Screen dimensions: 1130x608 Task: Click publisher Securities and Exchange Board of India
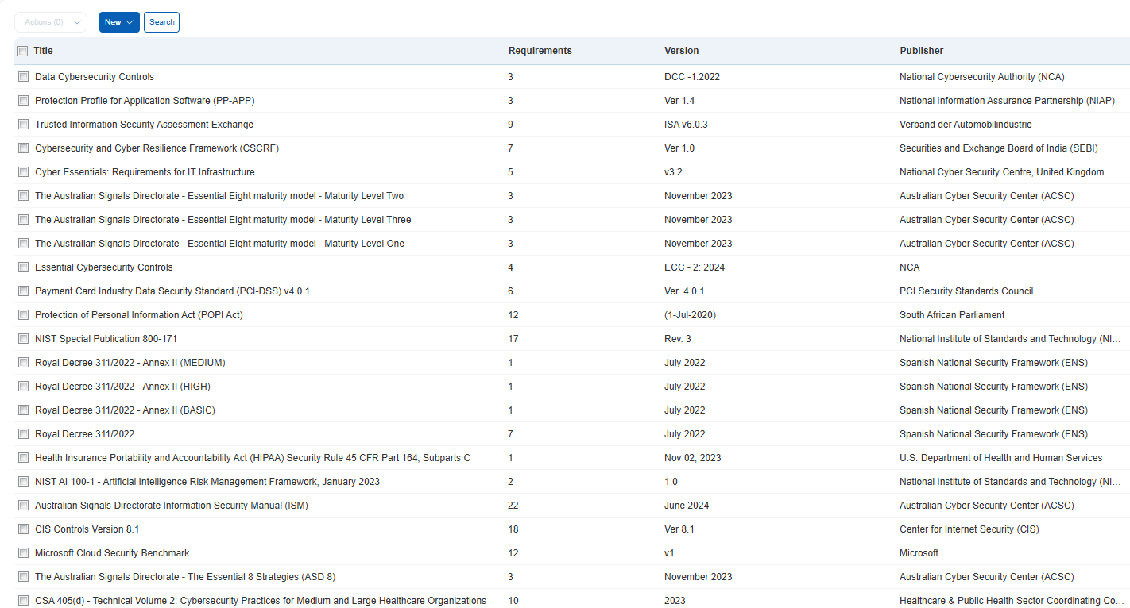point(999,148)
